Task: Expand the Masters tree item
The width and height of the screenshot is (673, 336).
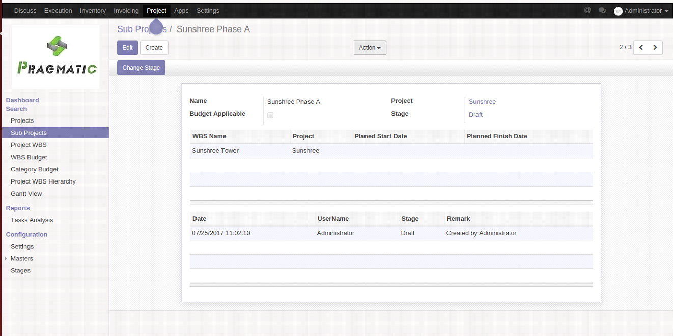Action: point(21,258)
